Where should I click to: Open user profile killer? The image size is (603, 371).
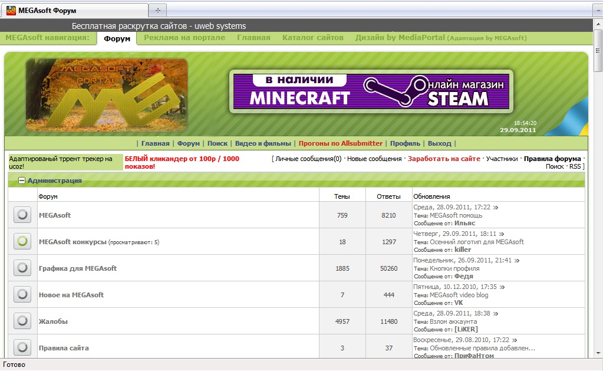[463, 249]
